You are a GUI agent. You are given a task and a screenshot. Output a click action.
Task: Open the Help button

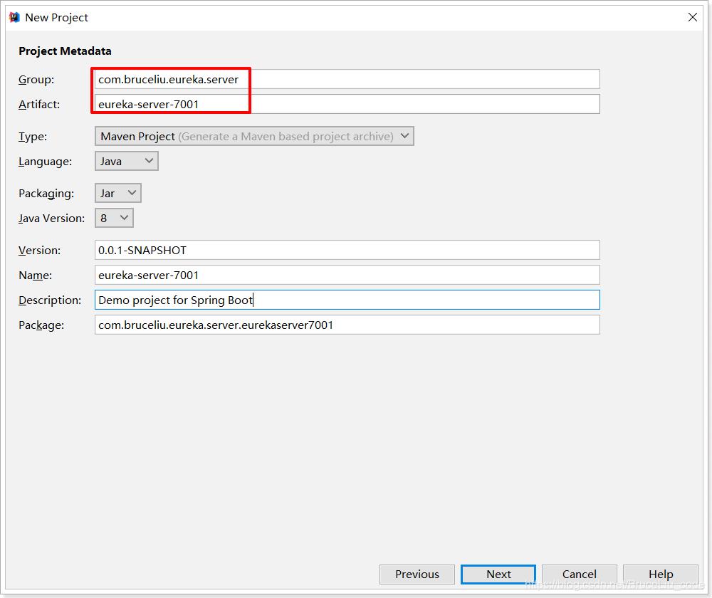click(661, 575)
